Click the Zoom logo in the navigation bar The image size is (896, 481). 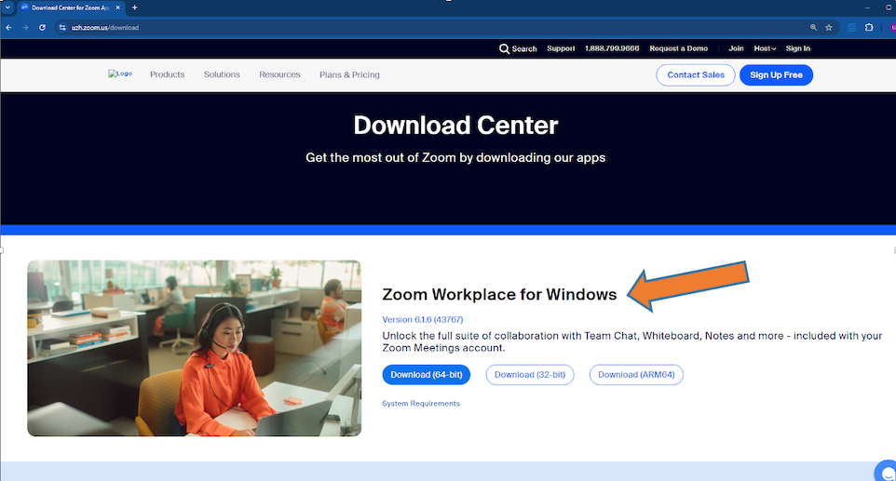(x=119, y=74)
